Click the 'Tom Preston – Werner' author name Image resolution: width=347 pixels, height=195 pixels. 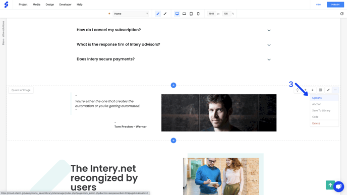130,126
